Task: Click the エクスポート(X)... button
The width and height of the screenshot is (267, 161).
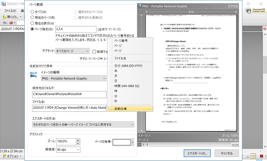Action: pos(197,153)
